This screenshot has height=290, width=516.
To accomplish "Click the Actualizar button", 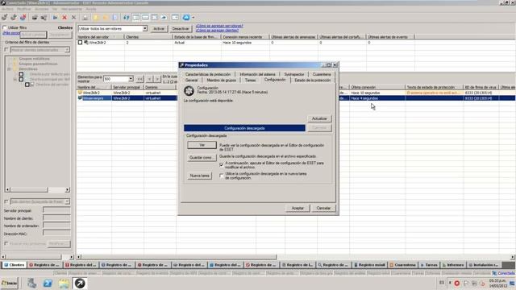I will coord(319,118).
